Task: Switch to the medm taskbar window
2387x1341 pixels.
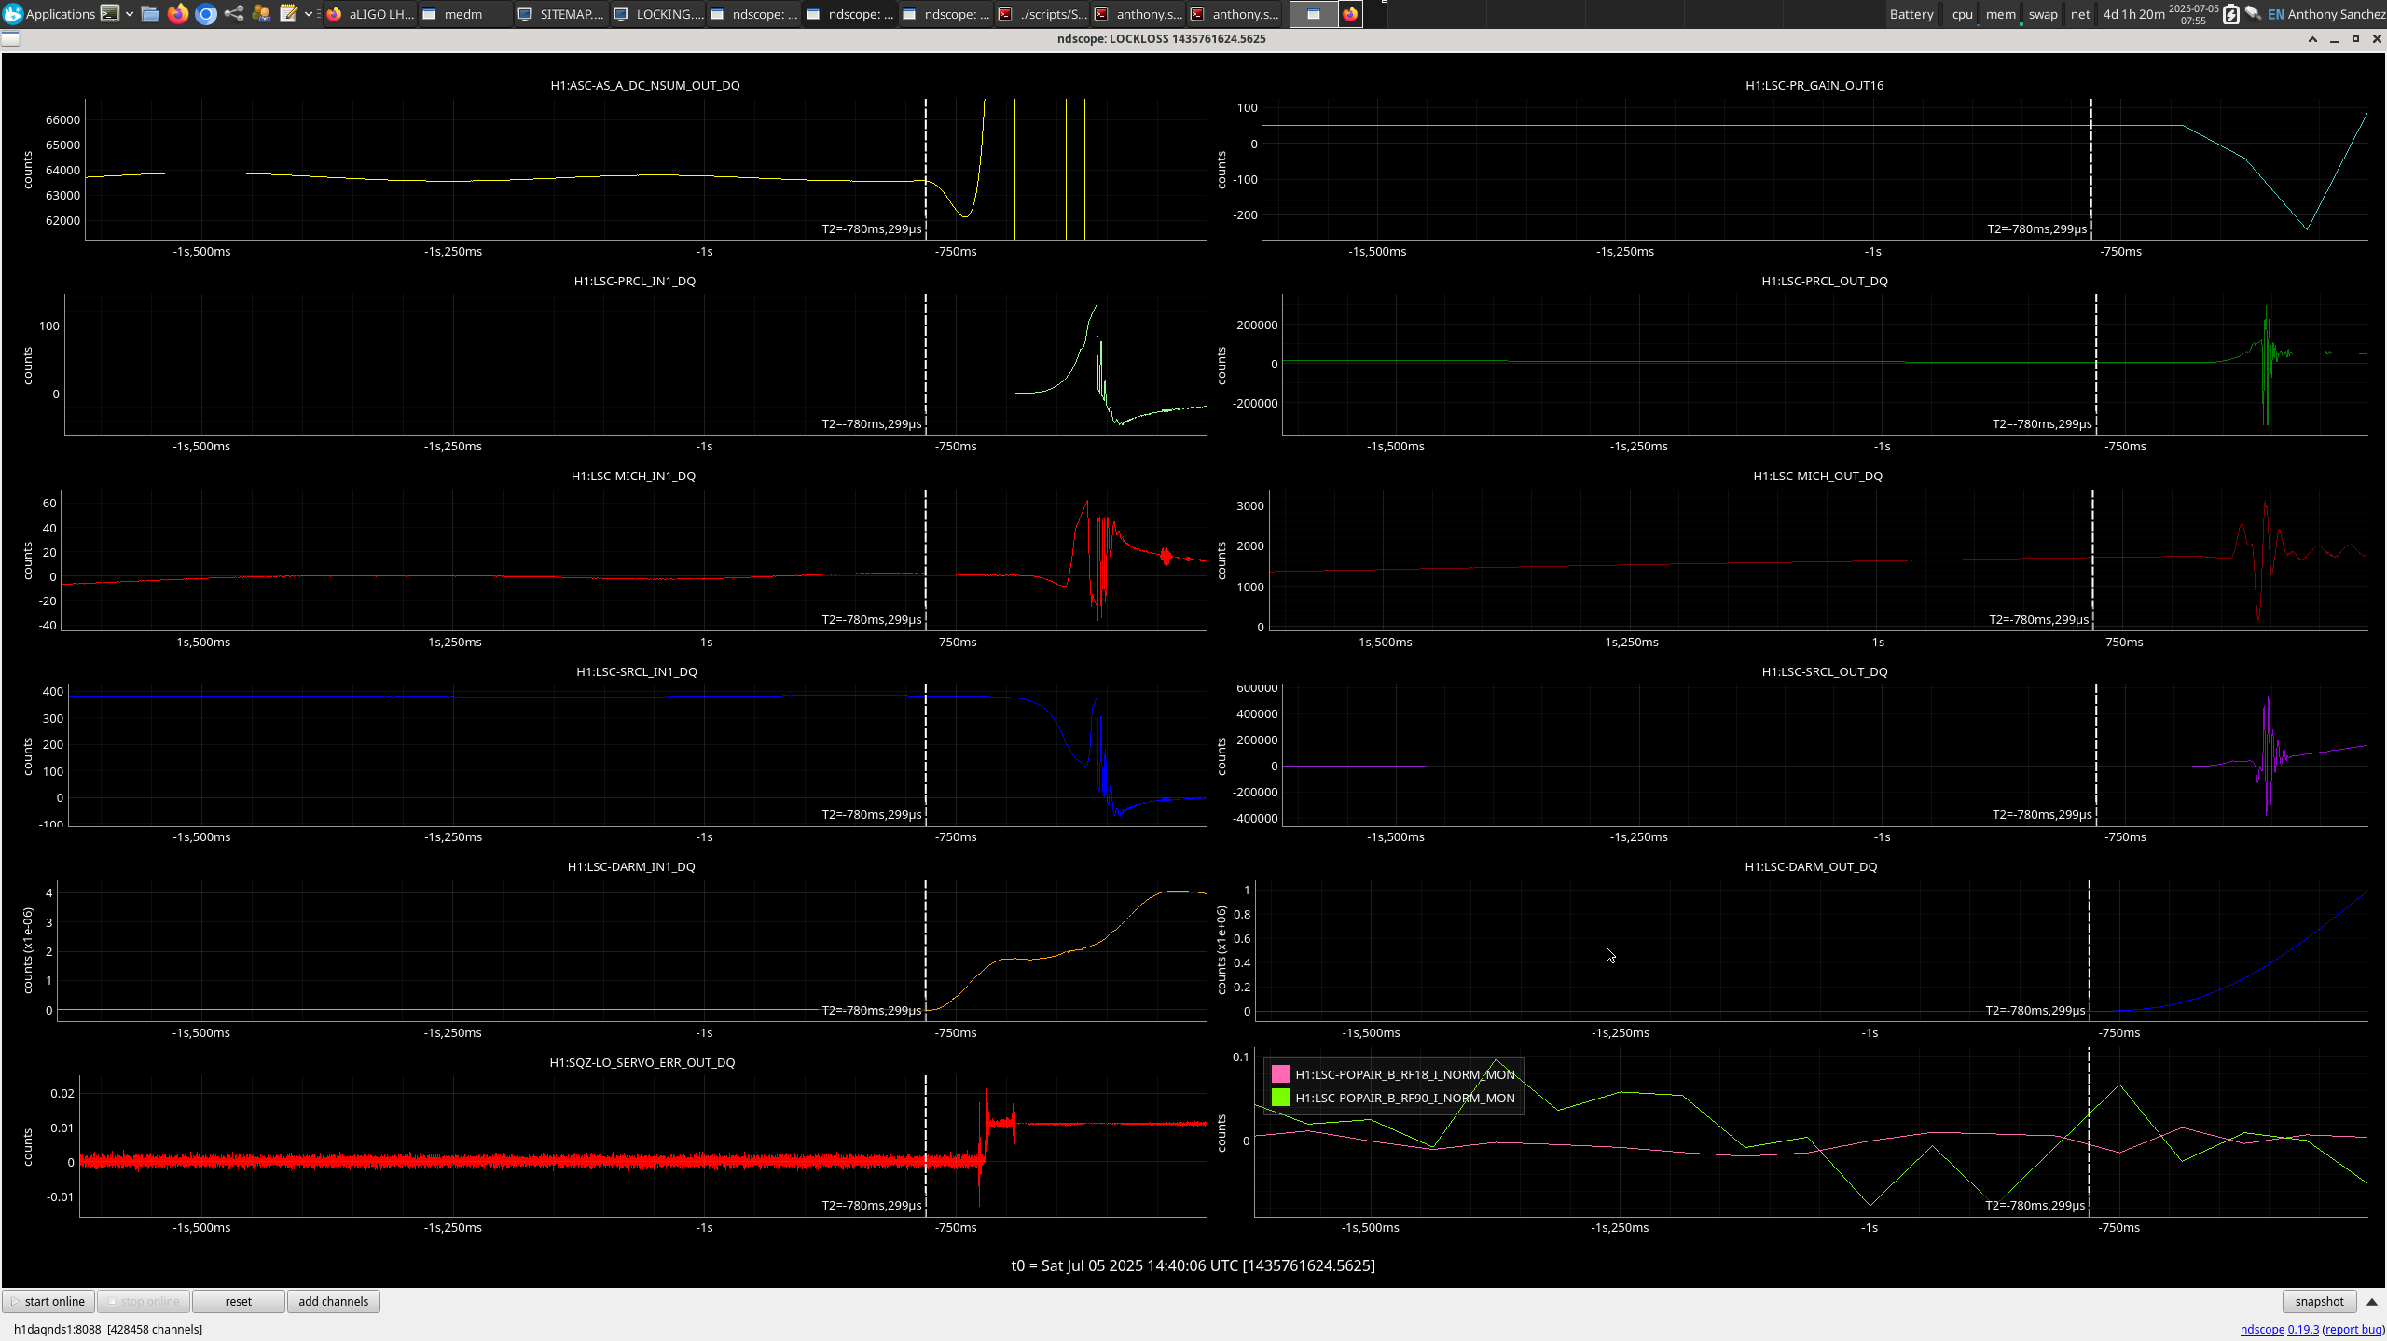Action: pyautogui.click(x=464, y=14)
